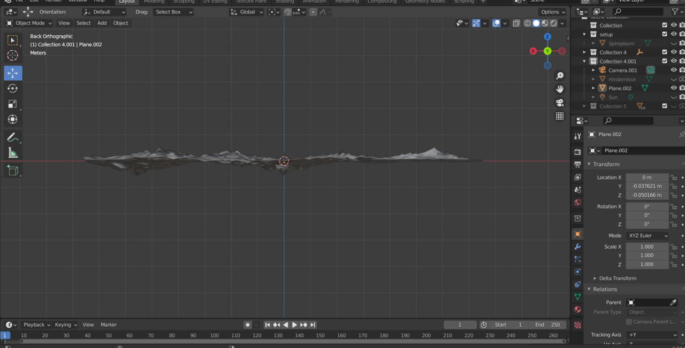This screenshot has height=348, width=685.
Task: Click the Location Y value field
Action: tap(647, 186)
